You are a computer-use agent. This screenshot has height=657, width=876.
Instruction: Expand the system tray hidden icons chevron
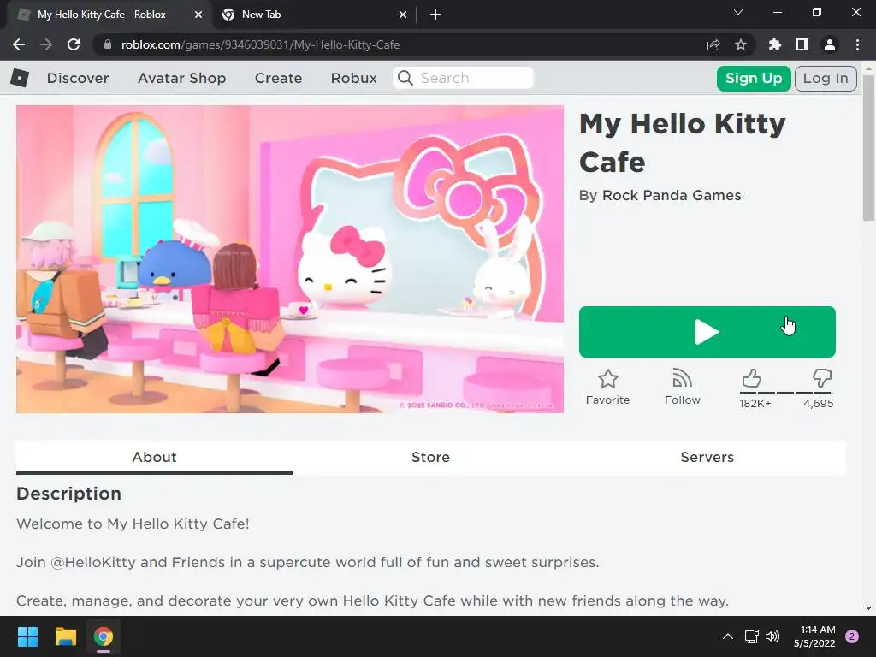tap(728, 636)
